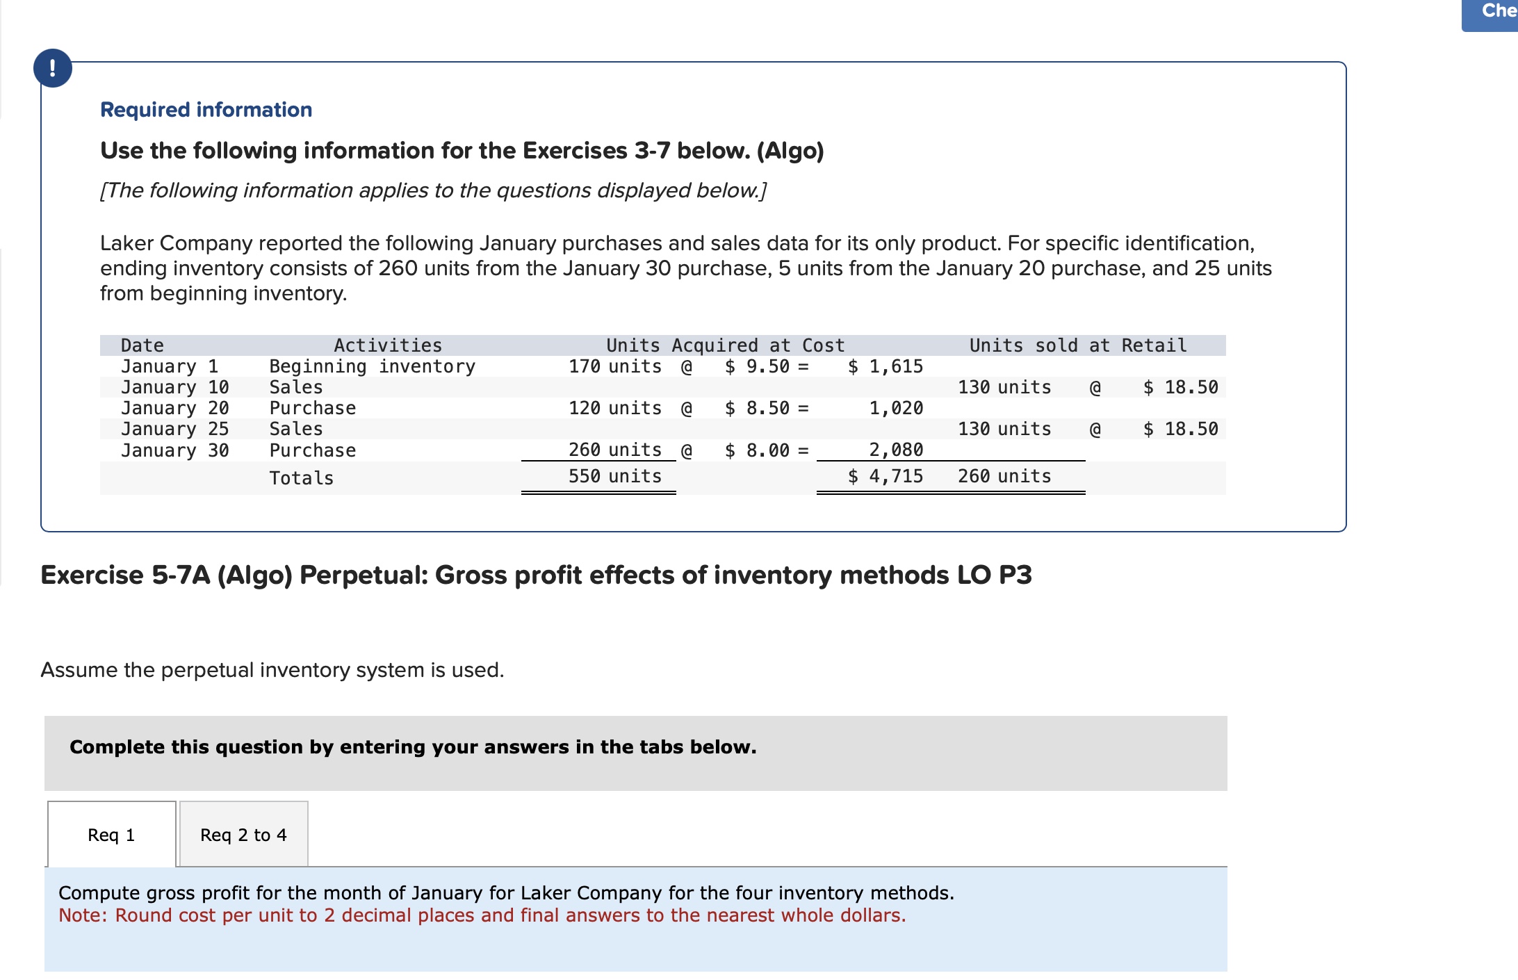Click the '260 units' sold total
Viewport: 1518px width, 980px height.
tap(1004, 476)
